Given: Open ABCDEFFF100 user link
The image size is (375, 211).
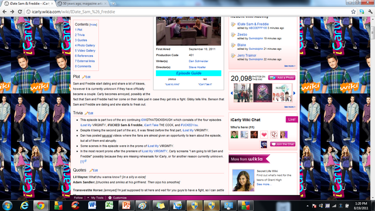Looking at the screenshot, I should (x=258, y=28).
